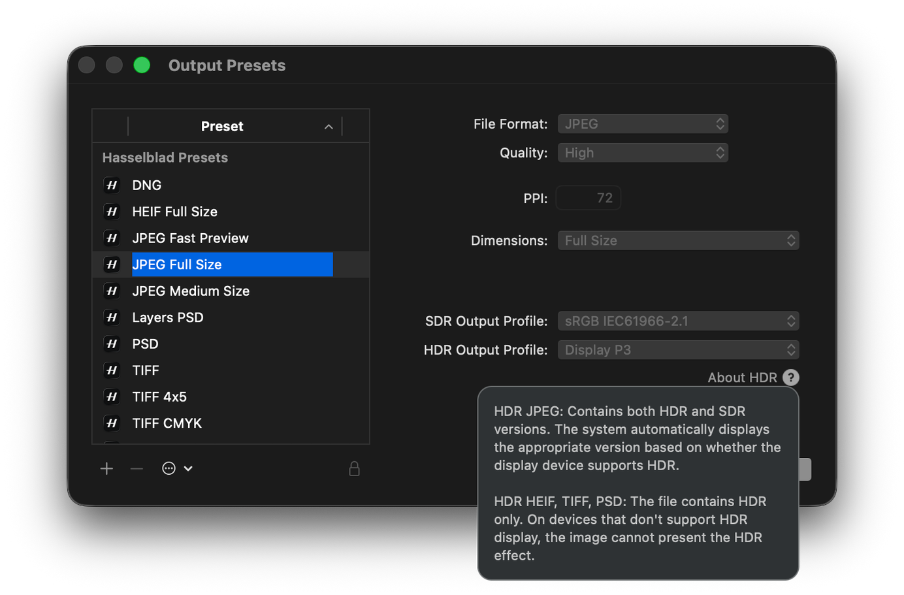
Task: Click the Hasselblad icon beside JPEG Fast Preview
Action: (112, 238)
